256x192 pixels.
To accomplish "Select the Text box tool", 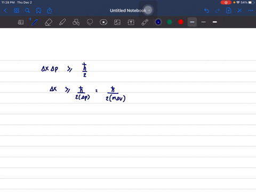I will pyautogui.click(x=131, y=22).
